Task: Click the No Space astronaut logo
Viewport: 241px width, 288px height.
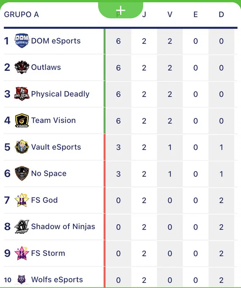Action: pos(22,173)
